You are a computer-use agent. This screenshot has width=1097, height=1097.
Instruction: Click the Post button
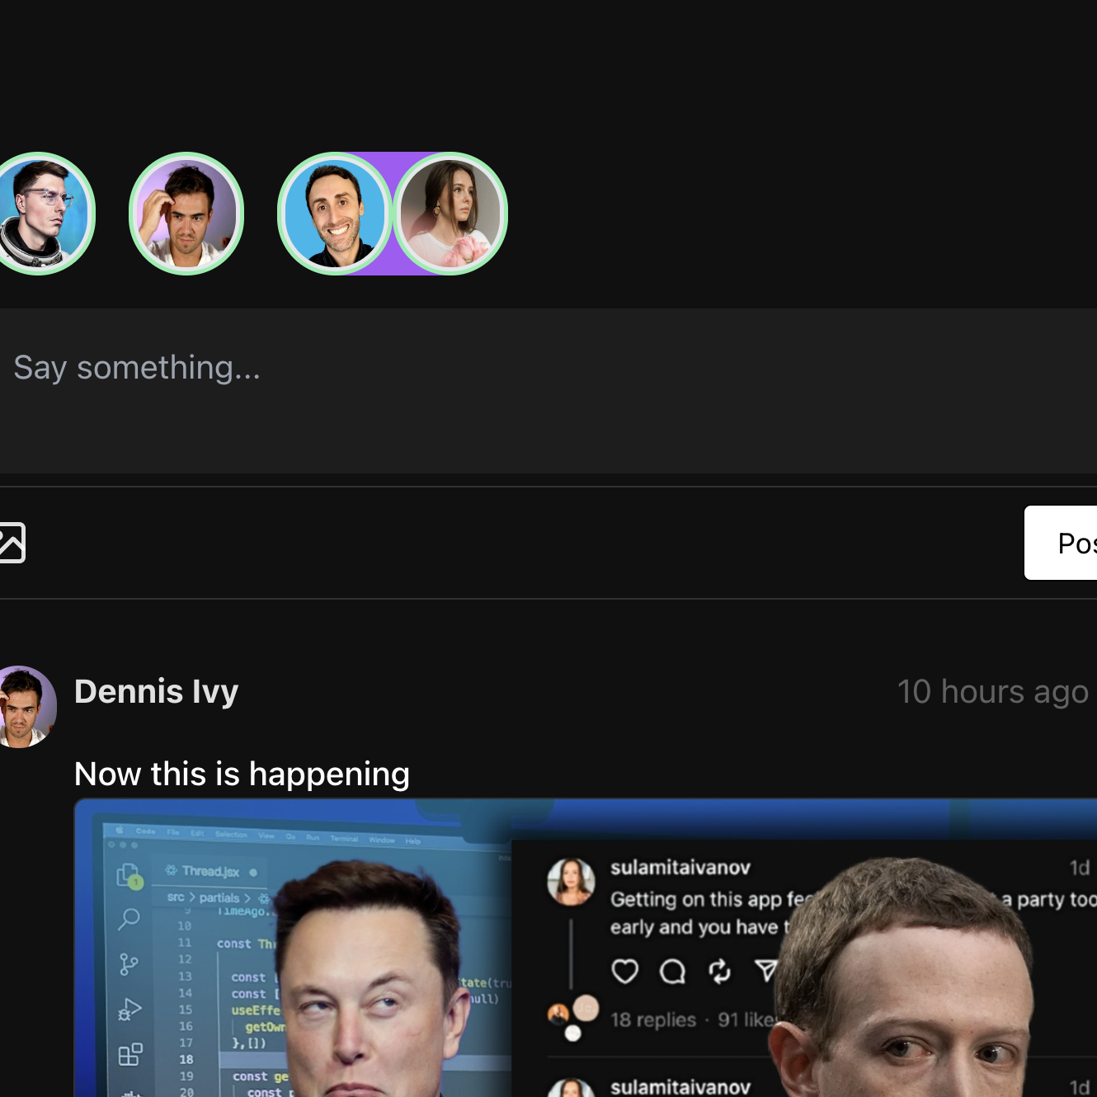pos(1061,543)
